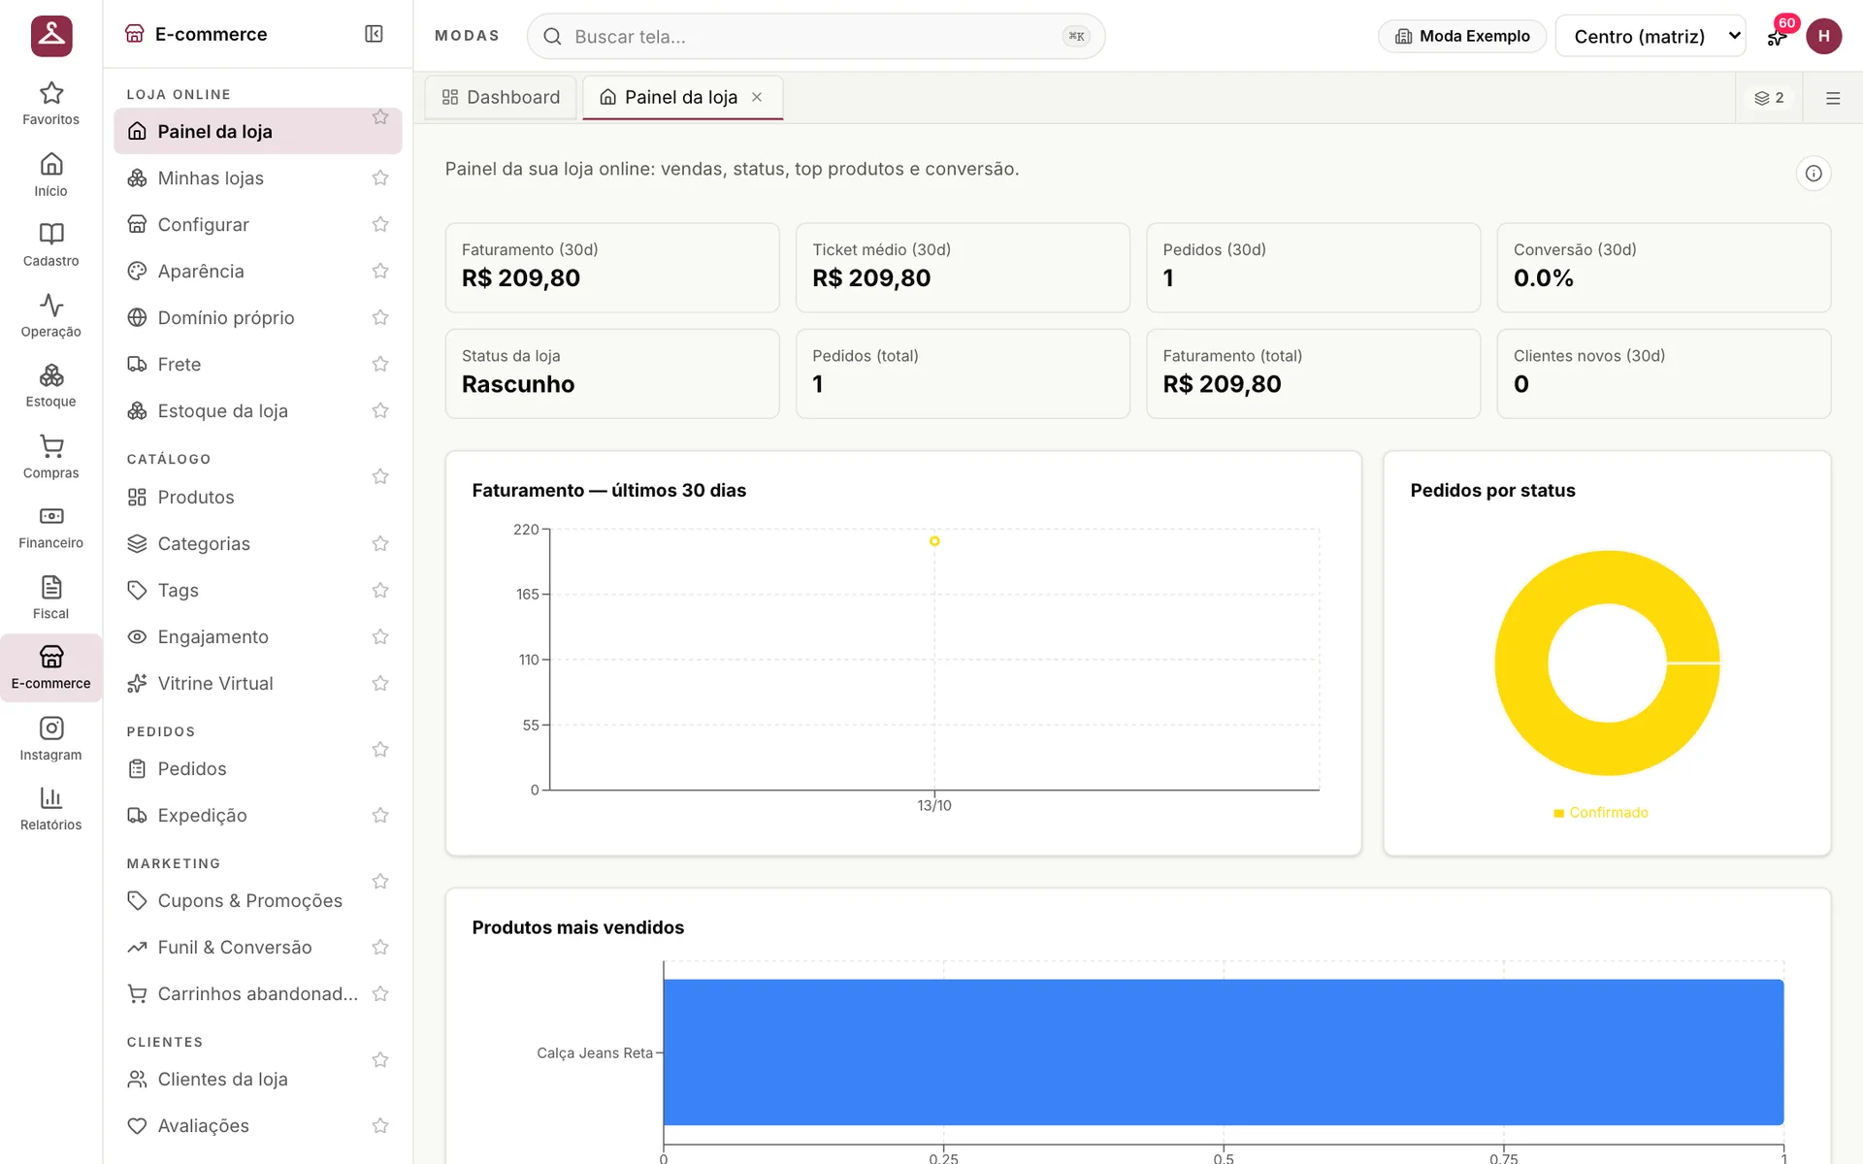
Task: Switch to the Dashboard tab
Action: 501,97
